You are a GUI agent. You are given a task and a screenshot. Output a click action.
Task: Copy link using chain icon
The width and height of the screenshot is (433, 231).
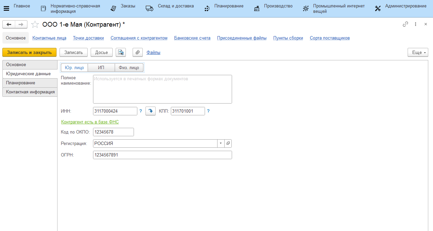pos(405,24)
